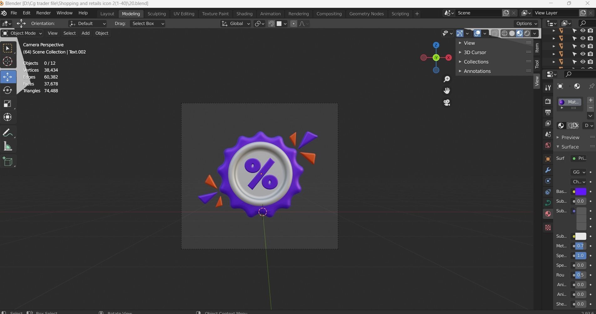
Task: Open the Object Data properties tab
Action: 548,203
